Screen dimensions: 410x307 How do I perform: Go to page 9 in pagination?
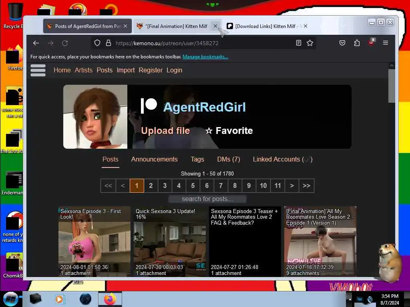click(249, 185)
